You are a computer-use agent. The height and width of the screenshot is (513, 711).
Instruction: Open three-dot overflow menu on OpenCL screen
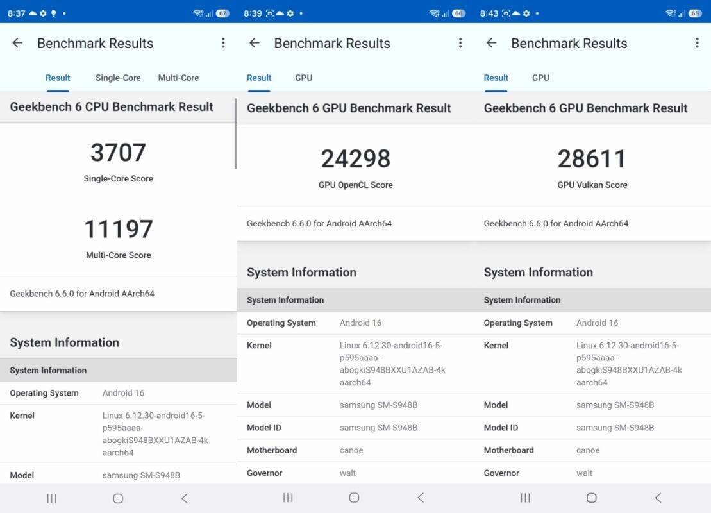(x=460, y=43)
